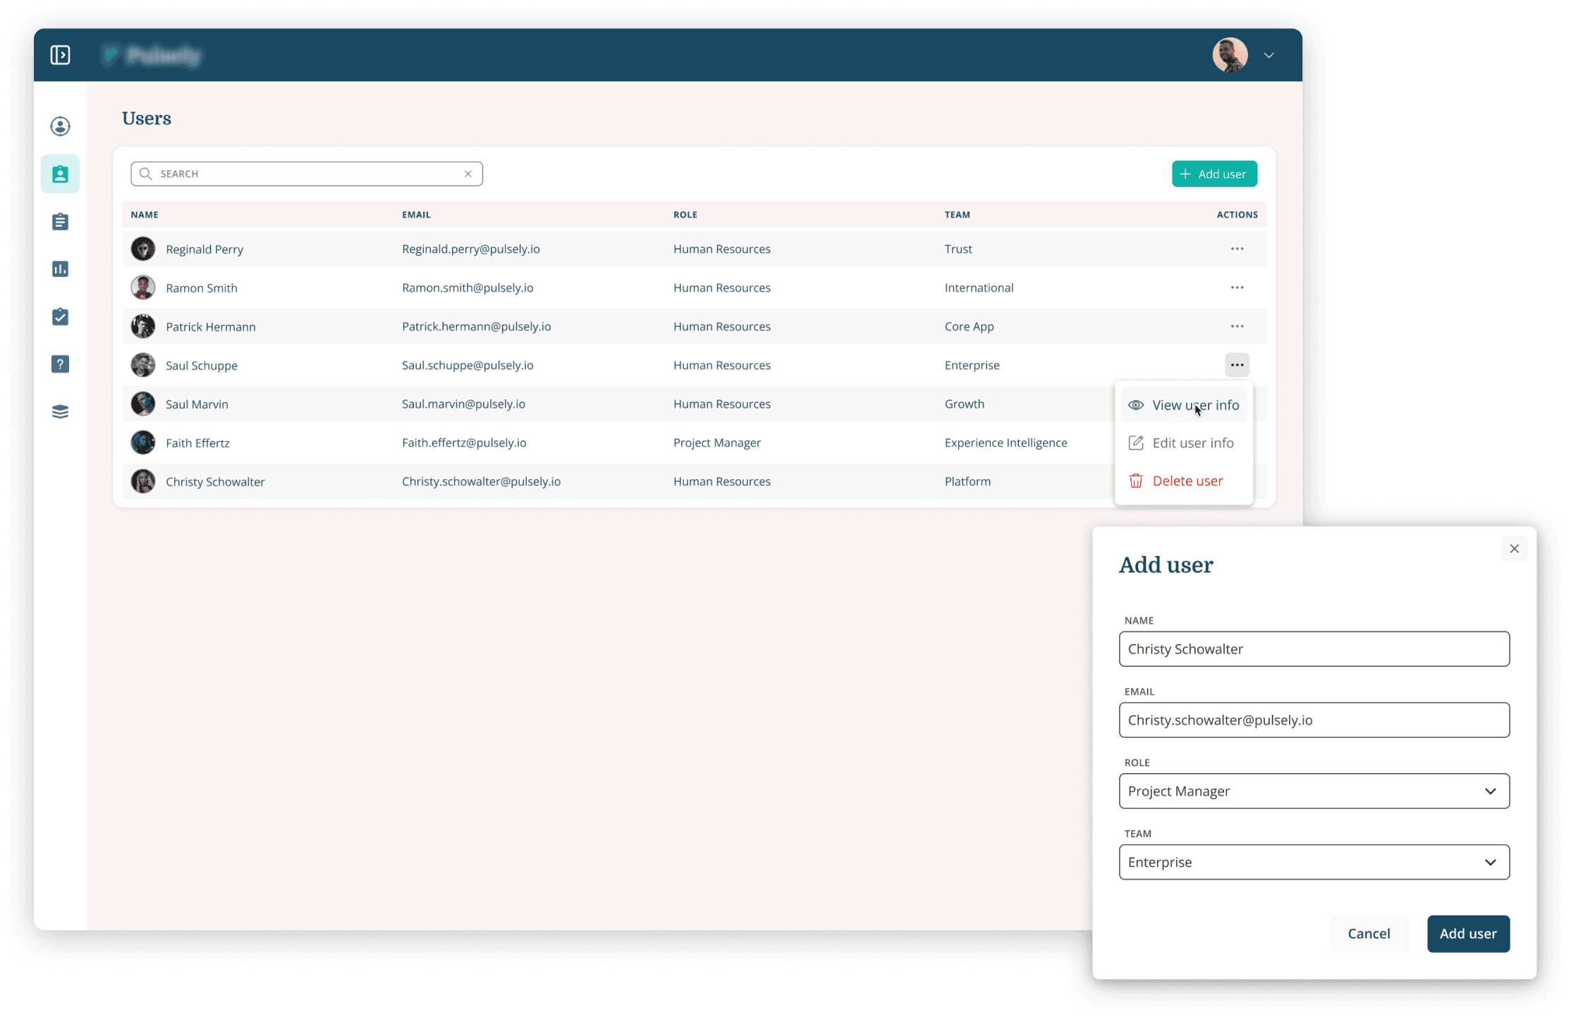The width and height of the screenshot is (1571, 1019).
Task: Open actions menu for Reginald Perry
Action: point(1237,249)
